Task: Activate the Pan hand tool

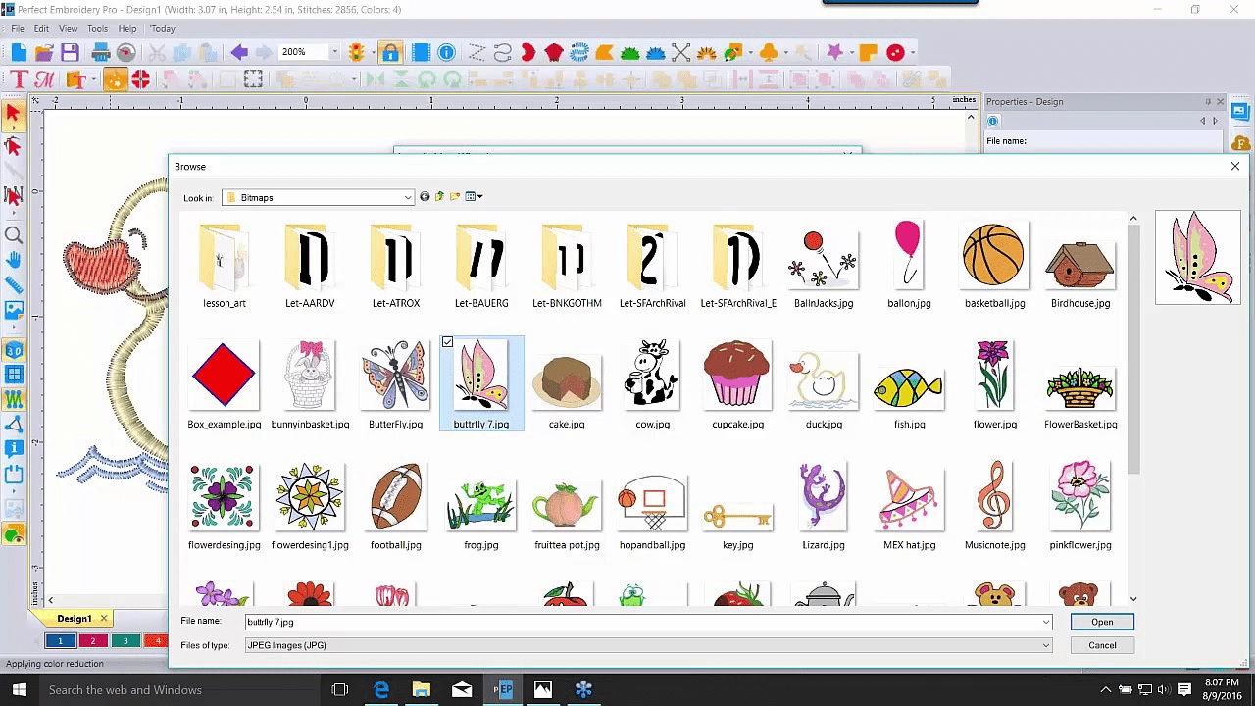Action: [x=14, y=261]
